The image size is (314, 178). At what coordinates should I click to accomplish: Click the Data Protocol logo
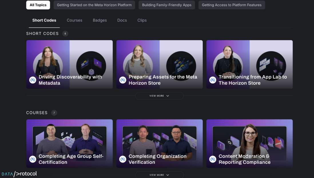pyautogui.click(x=19, y=174)
